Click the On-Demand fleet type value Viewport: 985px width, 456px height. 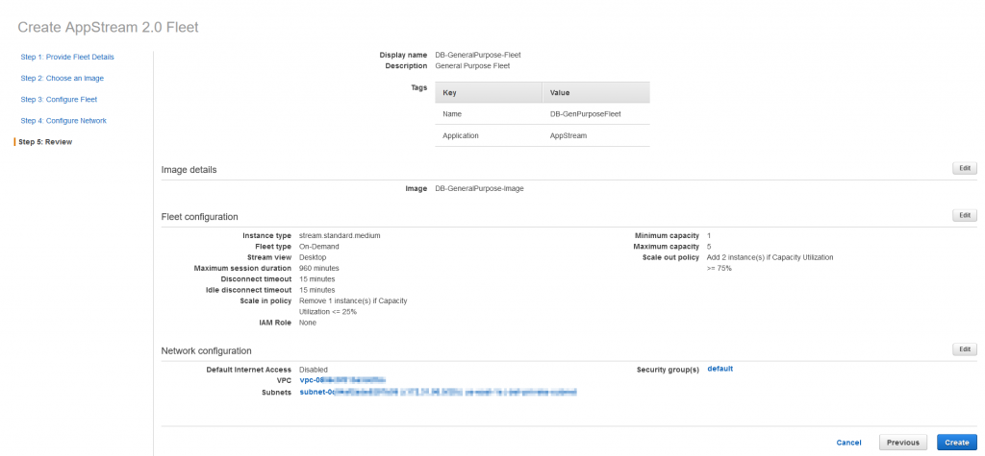click(319, 247)
